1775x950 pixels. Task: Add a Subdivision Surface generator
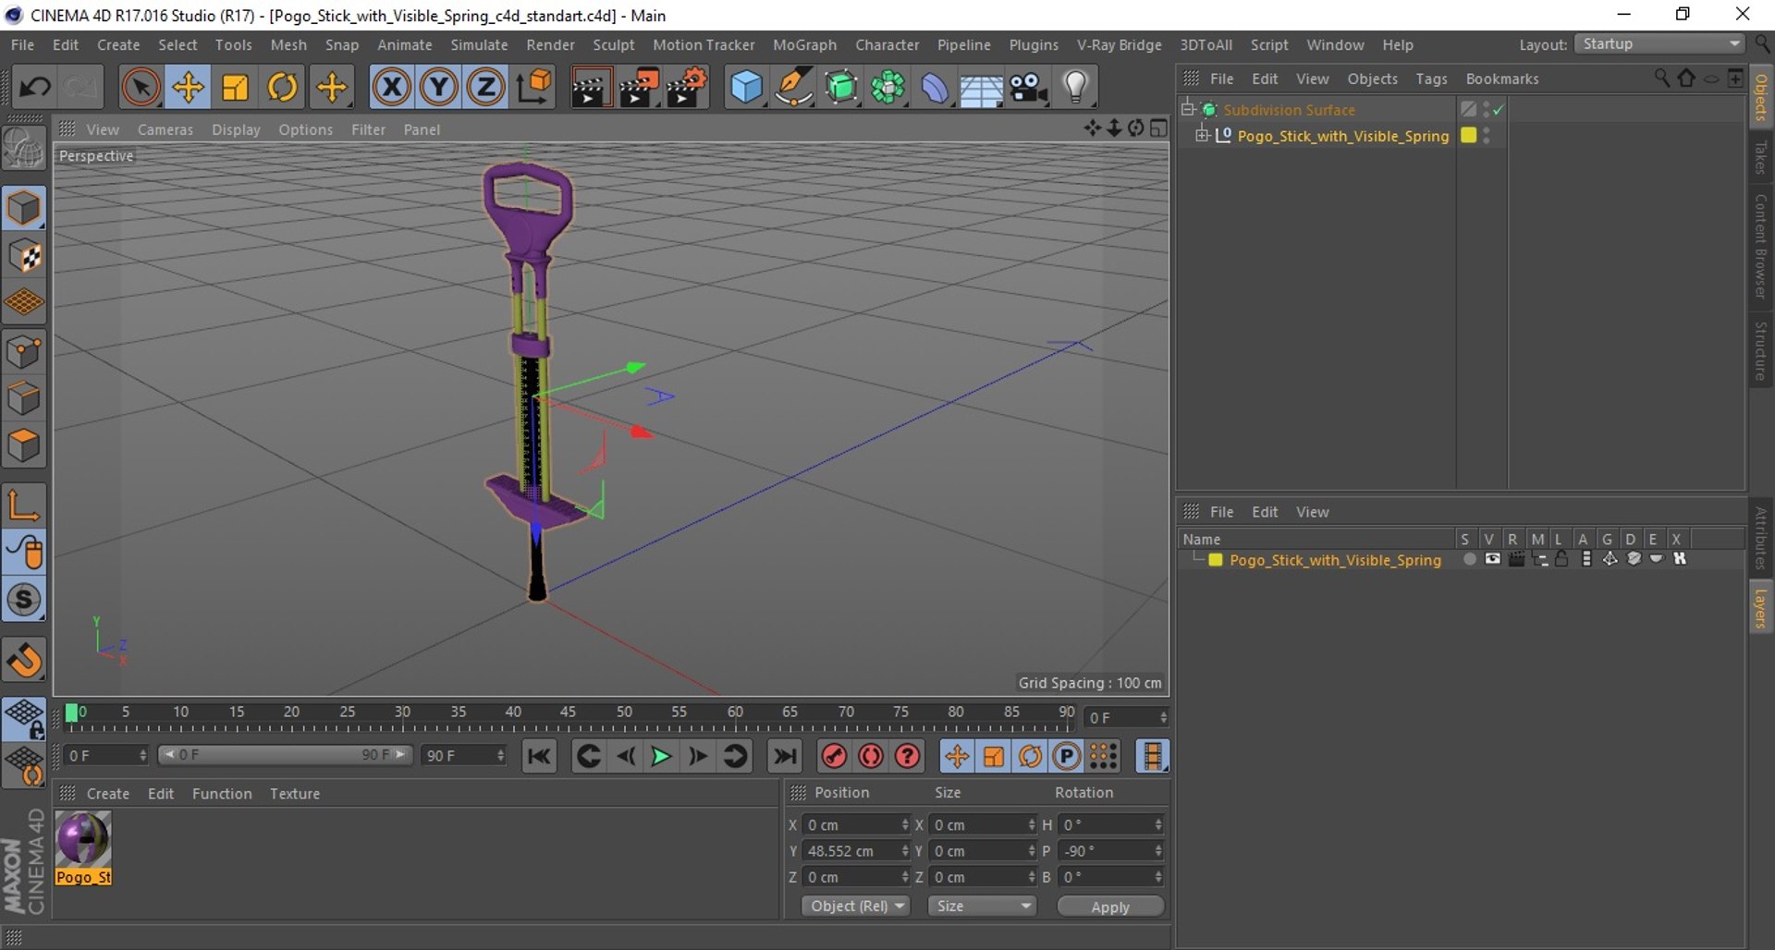(840, 88)
